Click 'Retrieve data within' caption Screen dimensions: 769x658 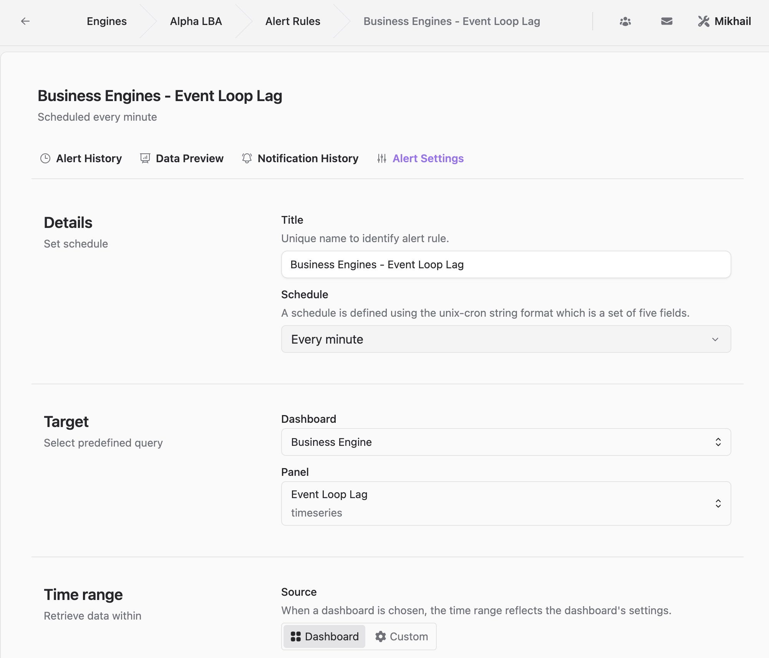pyautogui.click(x=93, y=616)
